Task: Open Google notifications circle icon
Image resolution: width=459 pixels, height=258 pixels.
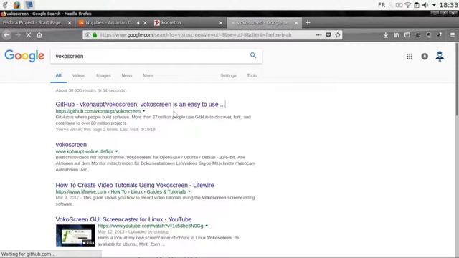Action: [x=425, y=56]
